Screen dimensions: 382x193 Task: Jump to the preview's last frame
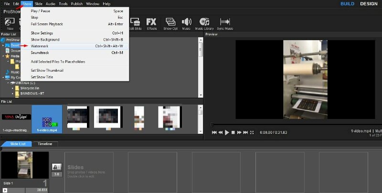(245, 132)
